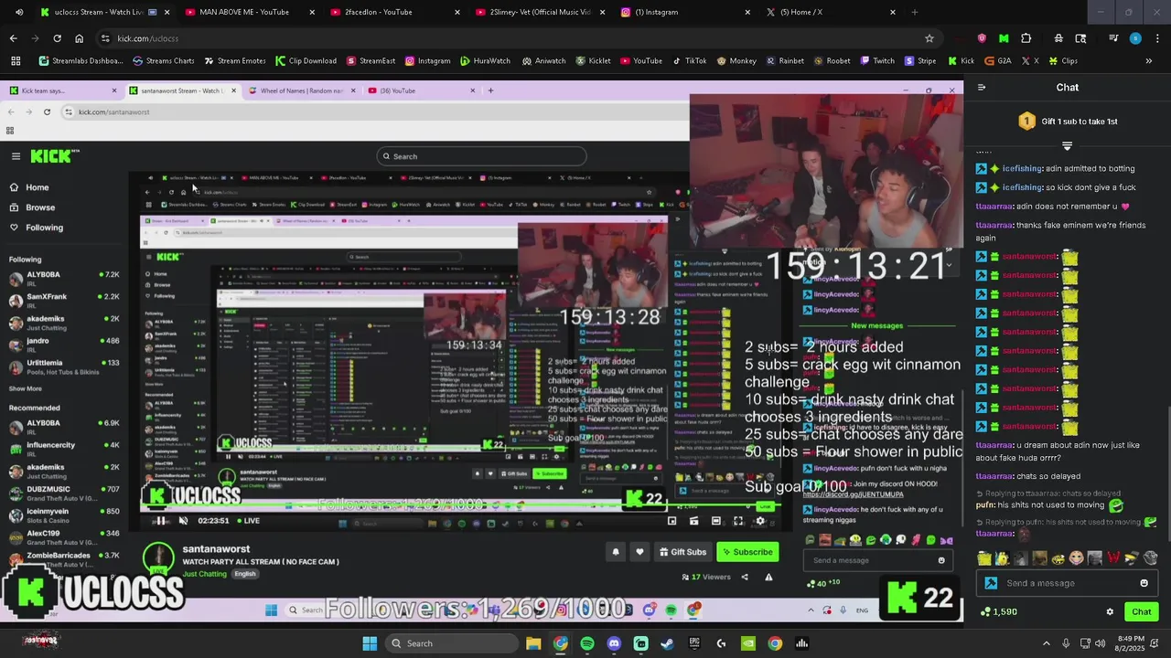The width and height of the screenshot is (1171, 658).
Task: Expand bookmarks bar overflow chevron
Action: pos(1148,61)
